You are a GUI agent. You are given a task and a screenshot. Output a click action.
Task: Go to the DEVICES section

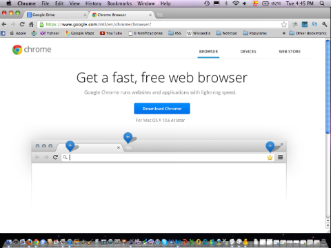click(248, 52)
